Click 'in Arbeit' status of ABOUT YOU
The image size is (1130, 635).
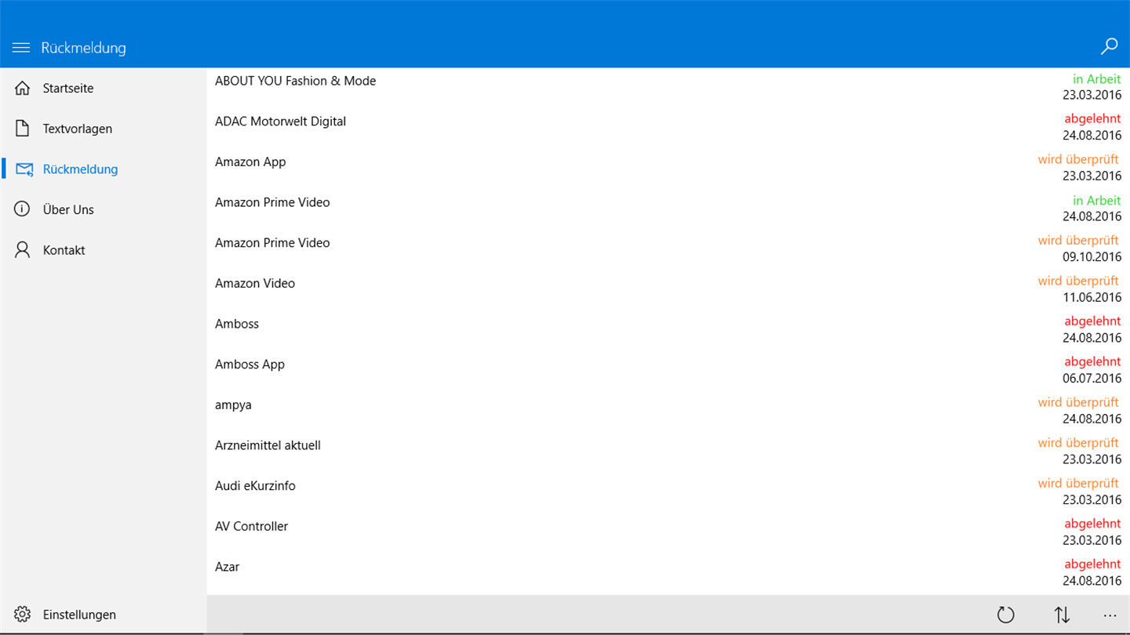(1097, 79)
